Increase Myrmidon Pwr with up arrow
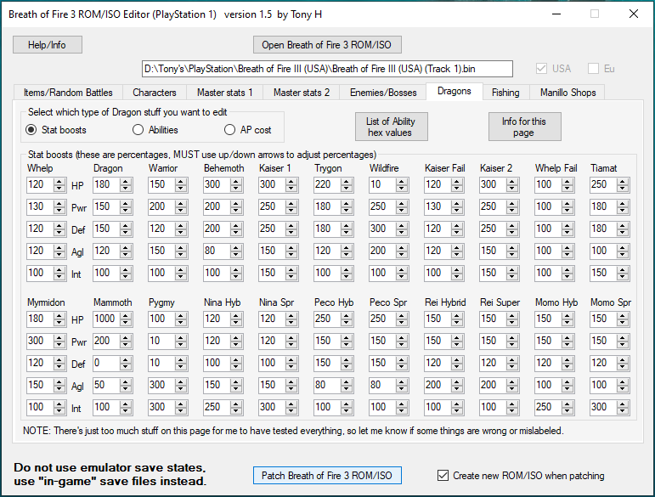The image size is (655, 497). [59, 336]
